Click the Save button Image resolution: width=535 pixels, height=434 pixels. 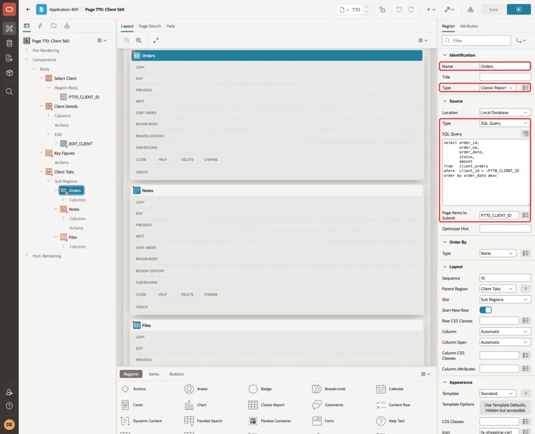[x=493, y=9]
